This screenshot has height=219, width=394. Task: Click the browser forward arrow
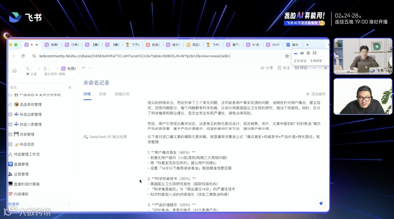pos(13,56)
